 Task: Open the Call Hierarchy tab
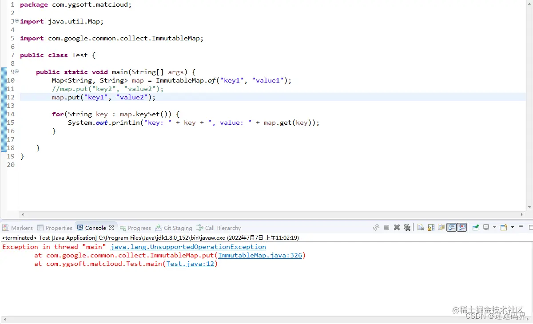[x=219, y=228]
